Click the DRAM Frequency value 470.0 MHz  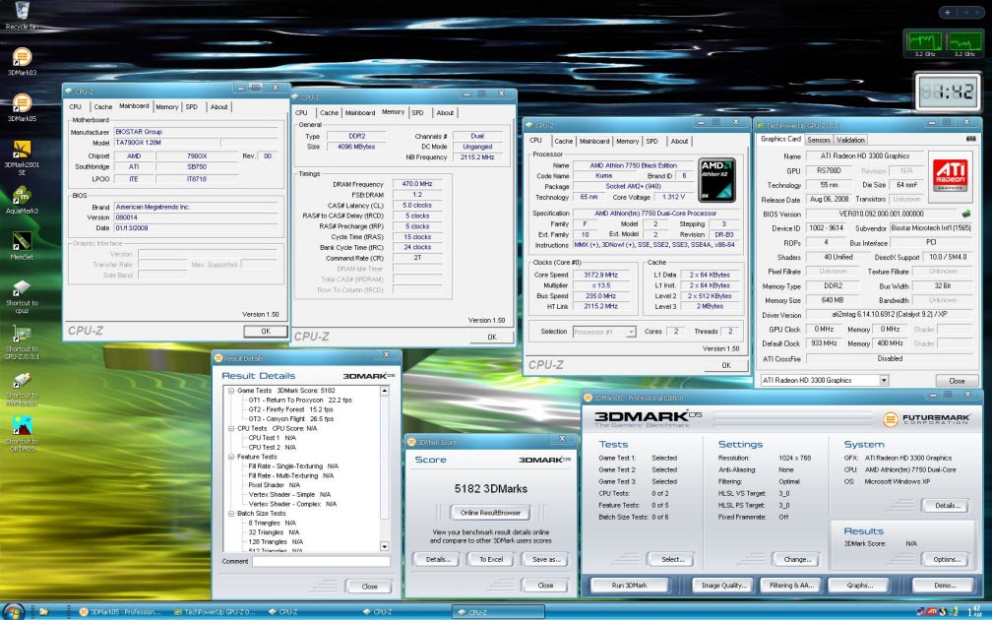[417, 184]
